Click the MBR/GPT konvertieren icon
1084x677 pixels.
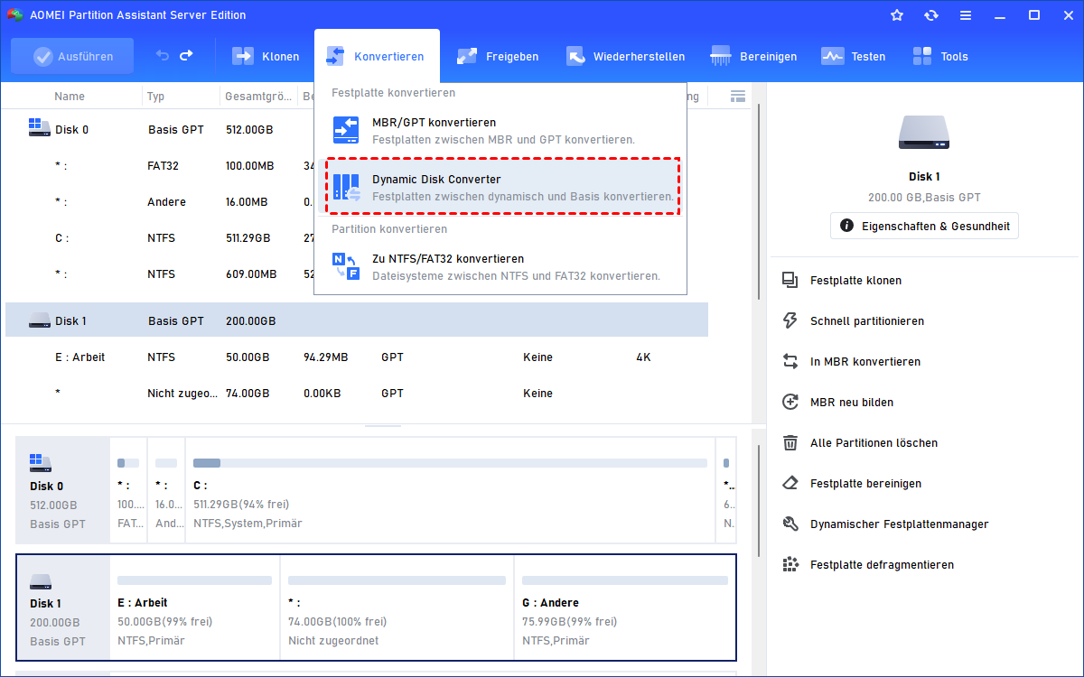(x=346, y=131)
